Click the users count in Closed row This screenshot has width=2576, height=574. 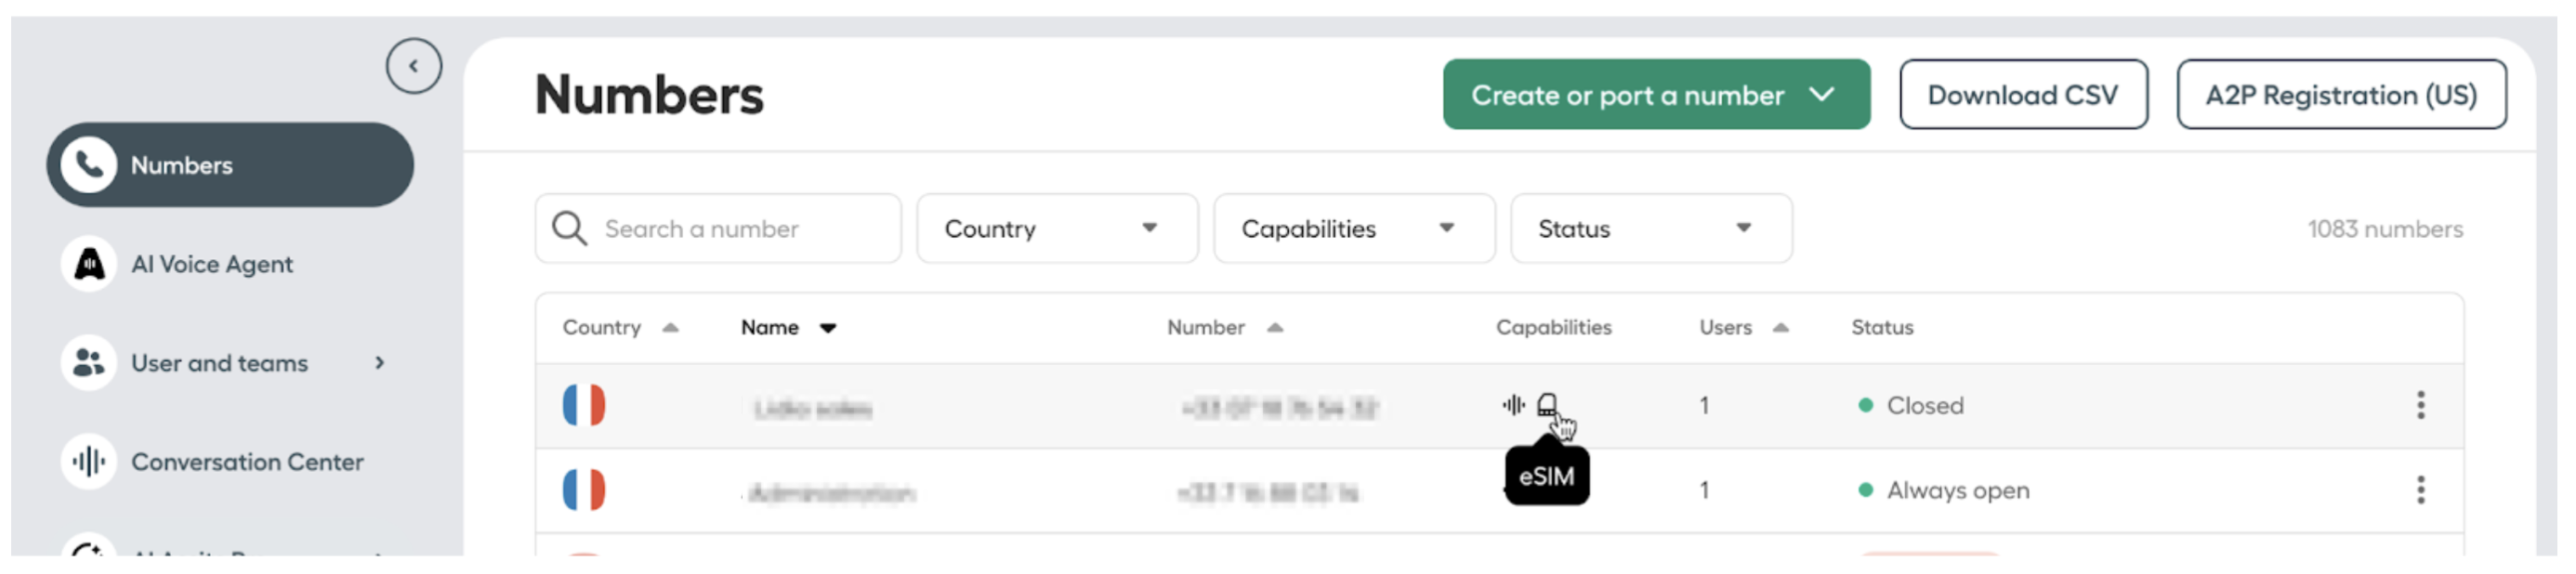coord(1704,406)
